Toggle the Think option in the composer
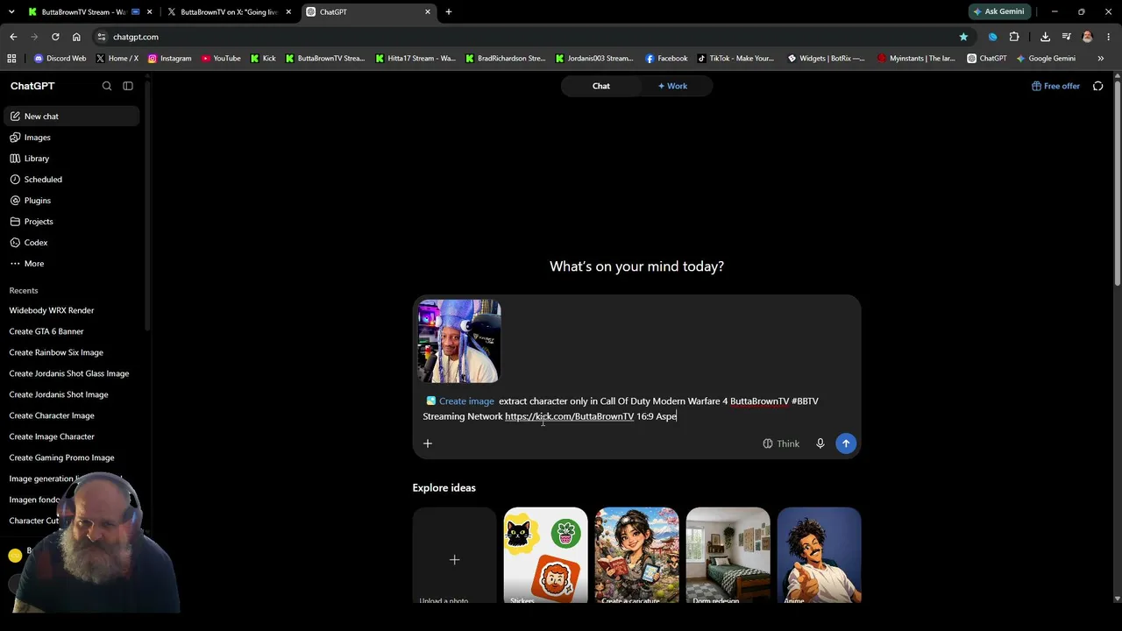The width and height of the screenshot is (1122, 631). click(x=781, y=443)
